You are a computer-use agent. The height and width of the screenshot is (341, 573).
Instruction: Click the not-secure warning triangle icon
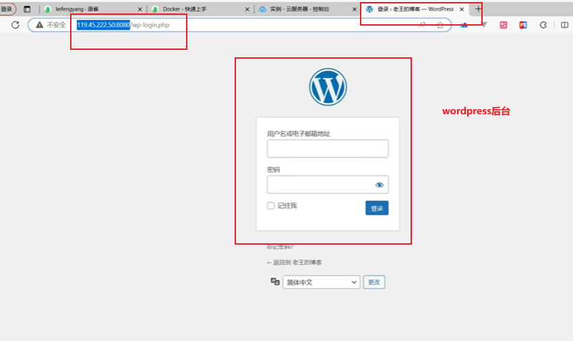[x=40, y=25]
